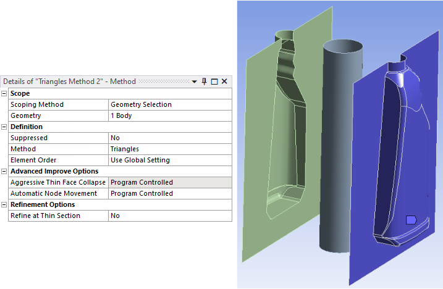
Task: Collapse the Refinement Options section
Action: (4, 204)
